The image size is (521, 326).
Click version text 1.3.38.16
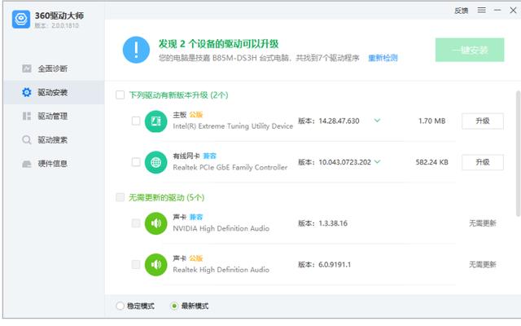tap(333, 223)
